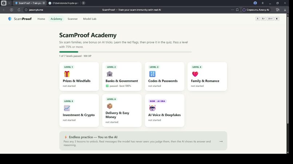
Task: Click the ScamProof shield logo icon
Action: pos(10,19)
